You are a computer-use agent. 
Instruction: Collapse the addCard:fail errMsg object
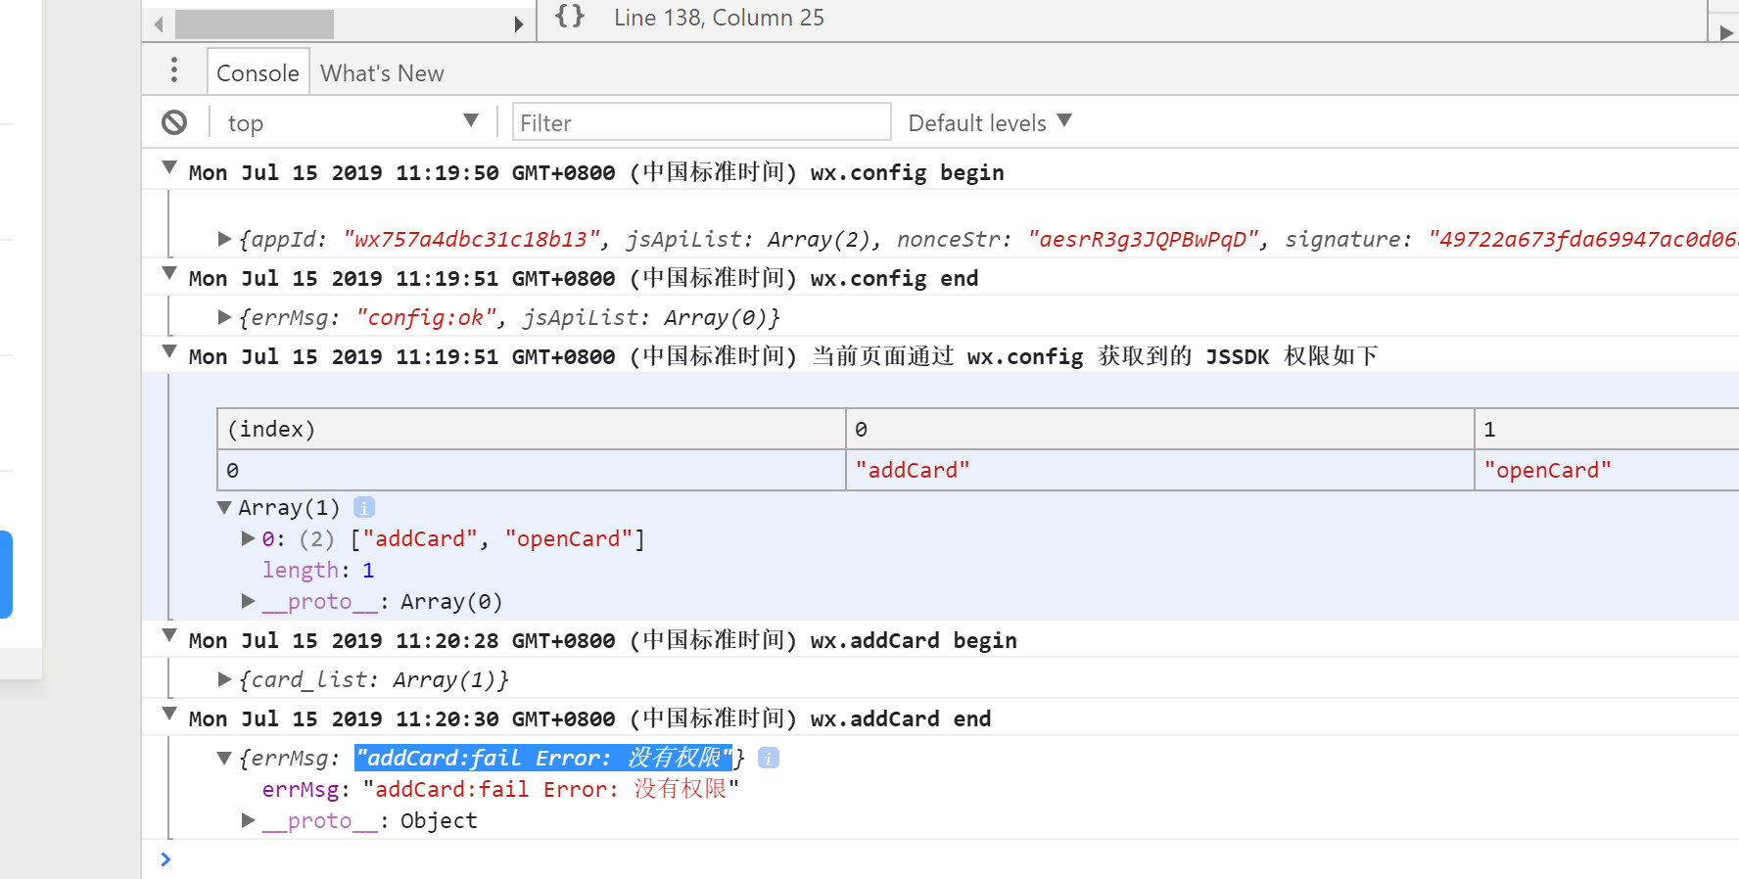pyautogui.click(x=224, y=759)
